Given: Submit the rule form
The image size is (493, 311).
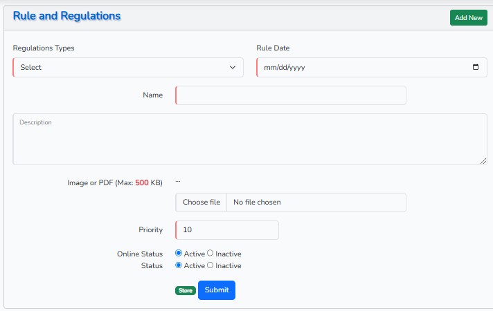Looking at the screenshot, I should point(217,290).
